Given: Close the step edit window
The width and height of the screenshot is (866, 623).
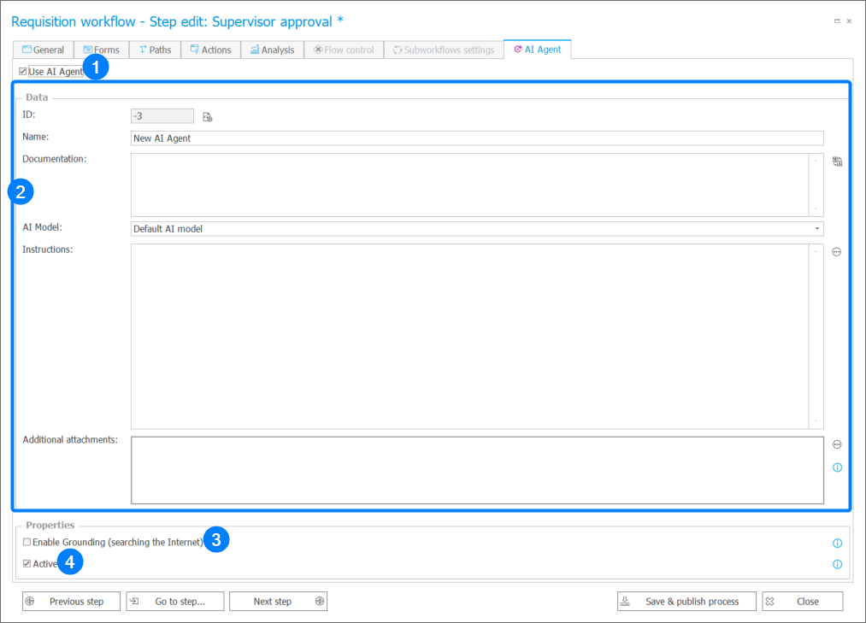Looking at the screenshot, I should pyautogui.click(x=850, y=21).
